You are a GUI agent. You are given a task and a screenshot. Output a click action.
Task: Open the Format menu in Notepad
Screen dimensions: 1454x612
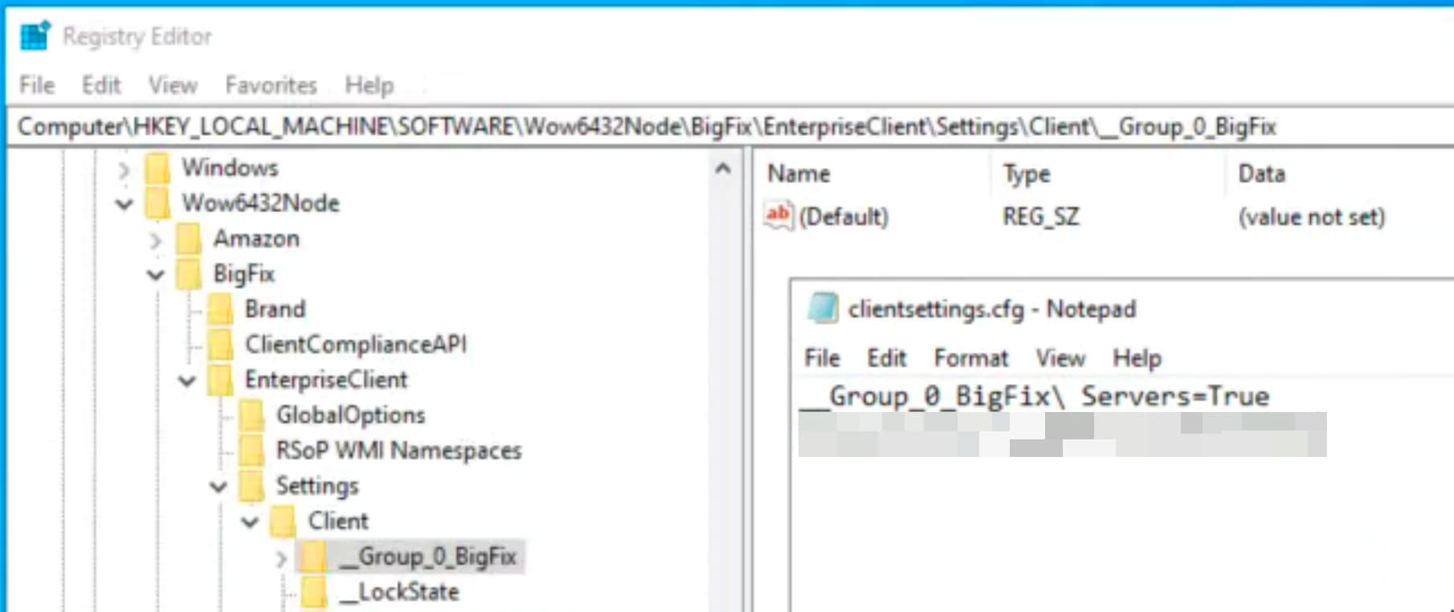click(x=970, y=358)
